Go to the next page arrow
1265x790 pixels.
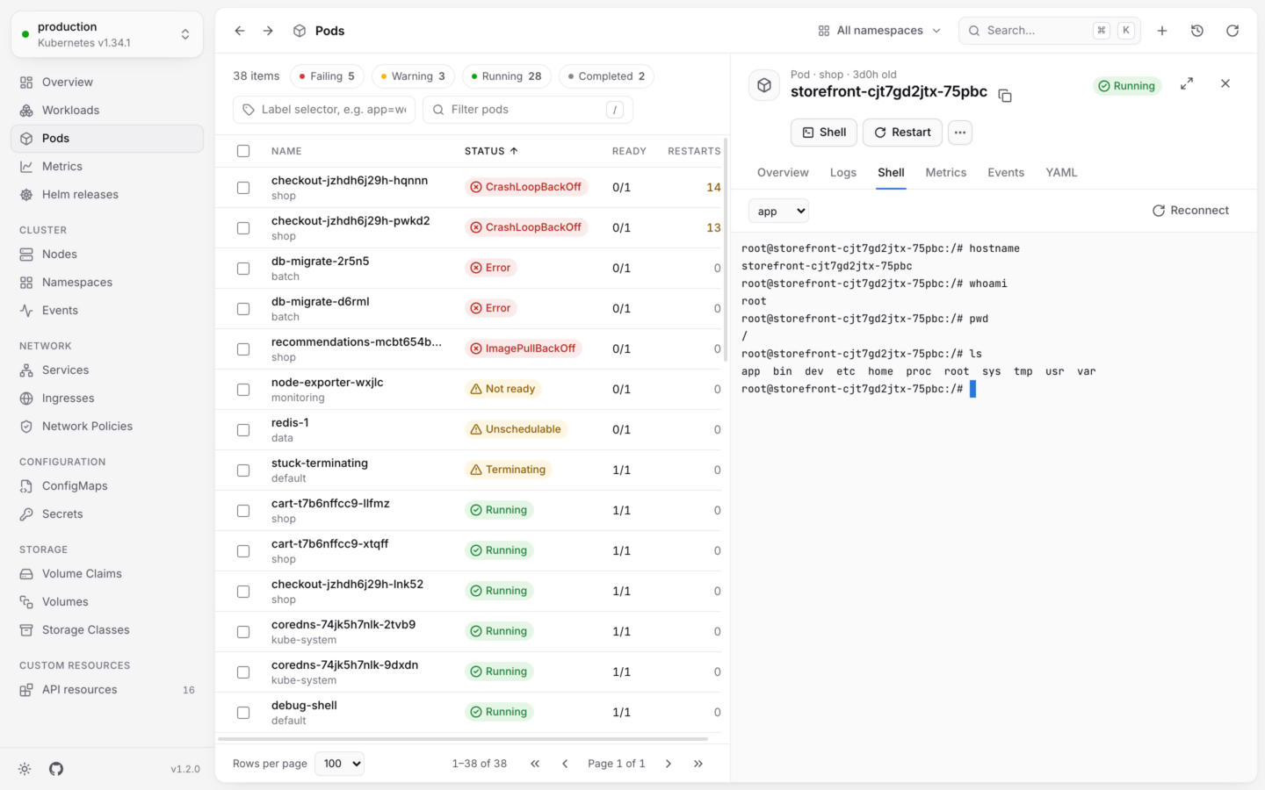[x=669, y=764]
